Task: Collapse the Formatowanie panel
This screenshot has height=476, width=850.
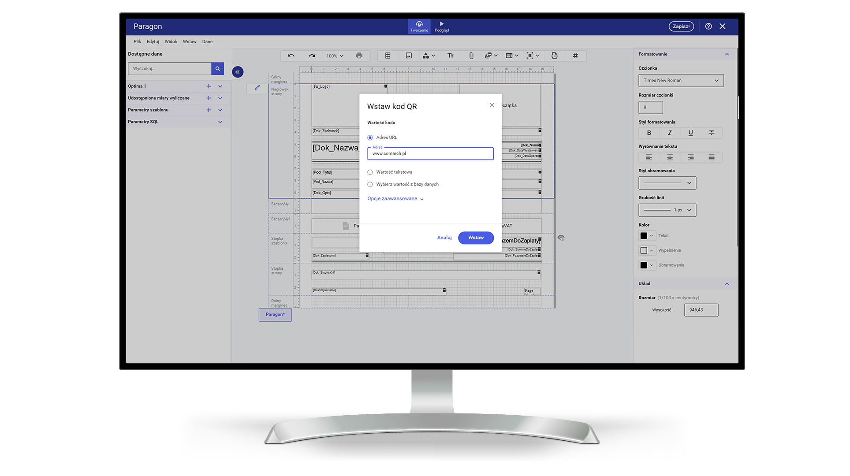Action: point(727,54)
